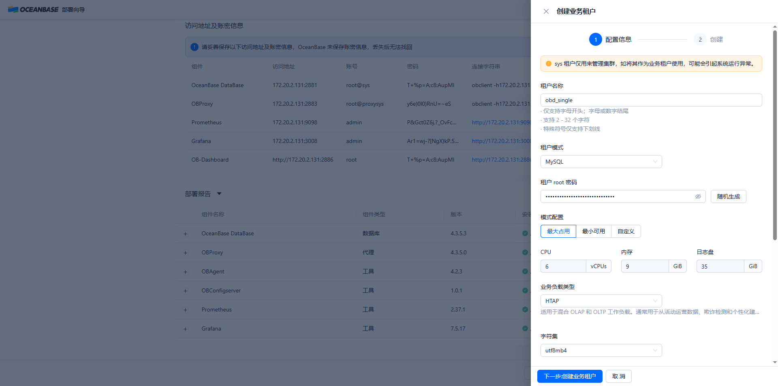
Task: Click the 数据库 component type cell
Action: pyautogui.click(x=371, y=233)
